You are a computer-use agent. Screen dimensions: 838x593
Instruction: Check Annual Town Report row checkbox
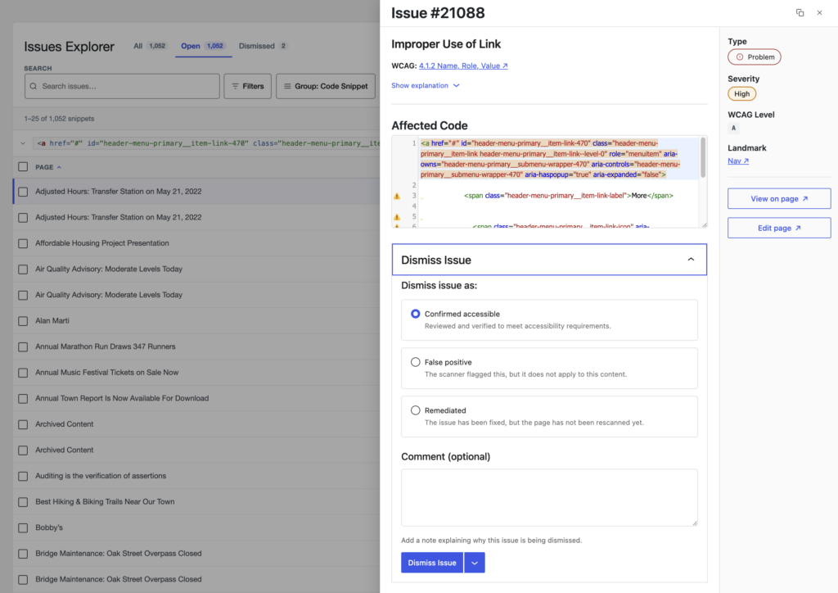pyautogui.click(x=23, y=398)
